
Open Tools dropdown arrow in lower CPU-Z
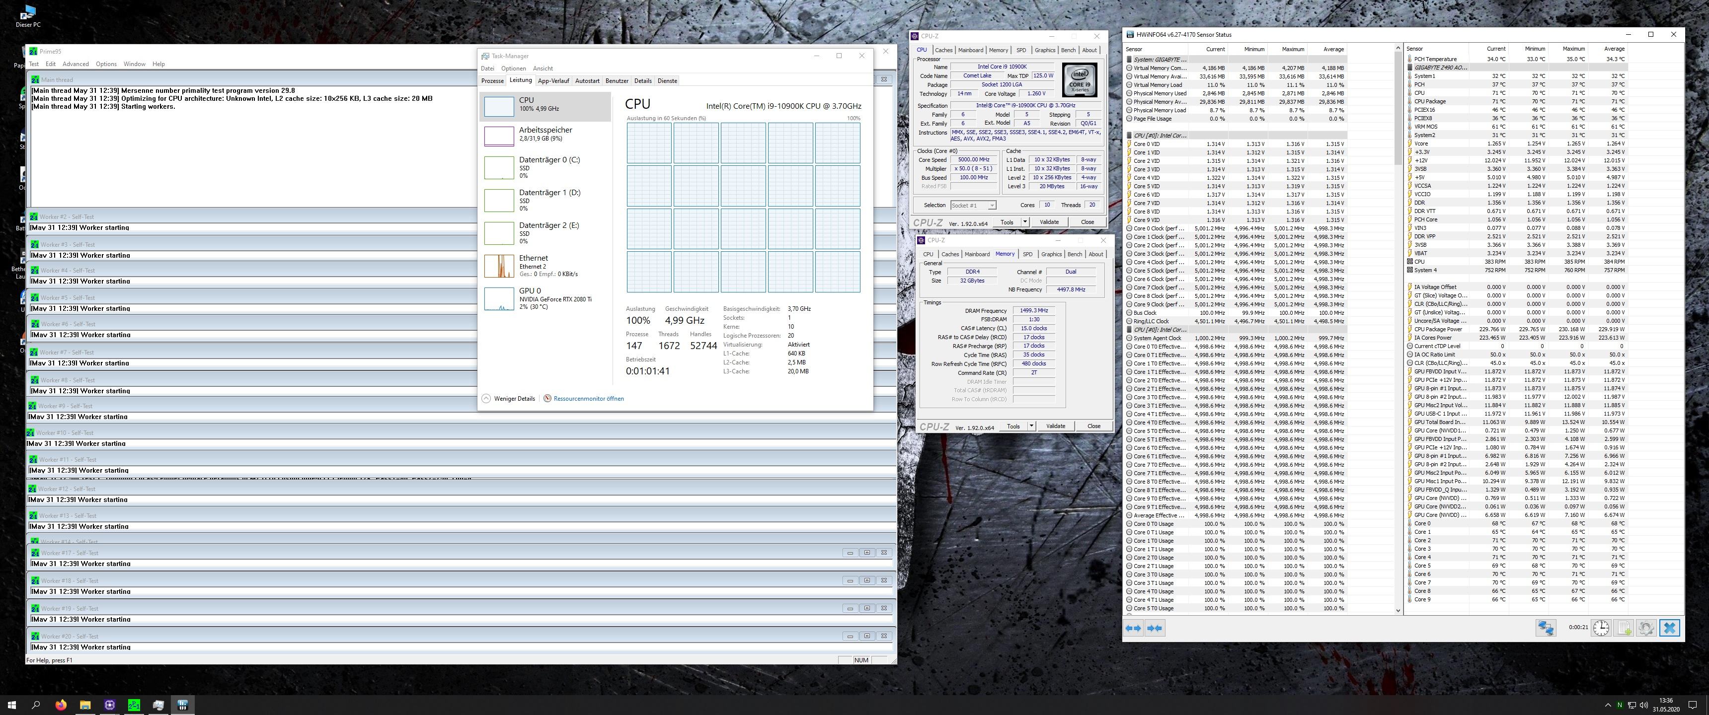[x=1032, y=427]
